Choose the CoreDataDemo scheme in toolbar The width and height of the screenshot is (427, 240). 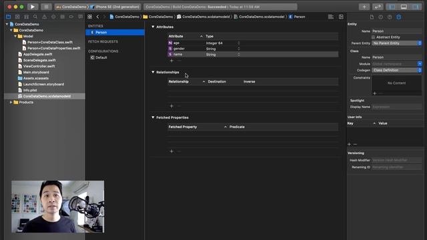click(72, 7)
